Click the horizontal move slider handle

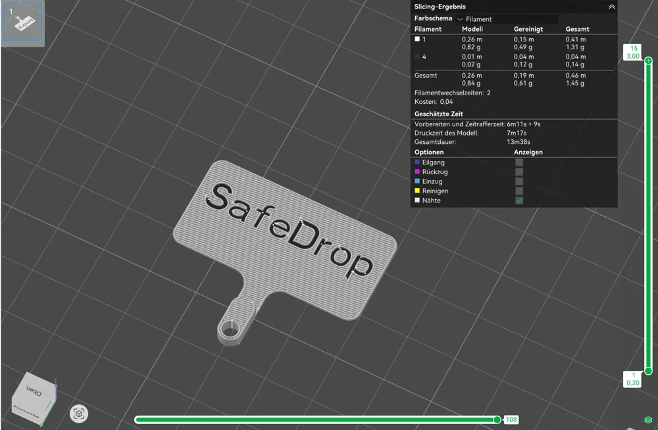497,419
